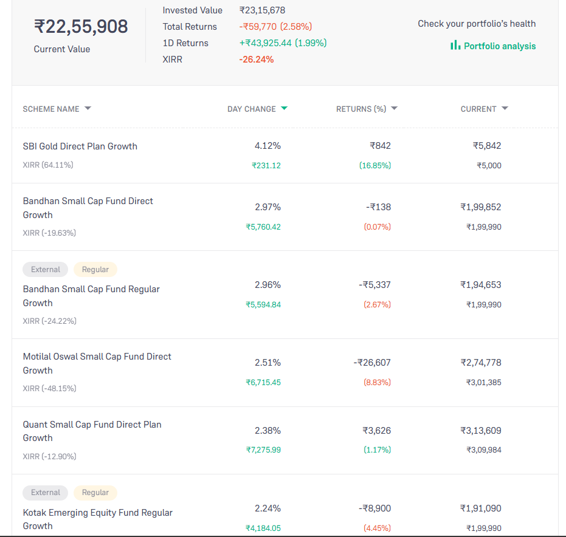Viewport: 566px width, 537px height.
Task: Click Motilal Oswal day change 2.51%
Action: [267, 363]
